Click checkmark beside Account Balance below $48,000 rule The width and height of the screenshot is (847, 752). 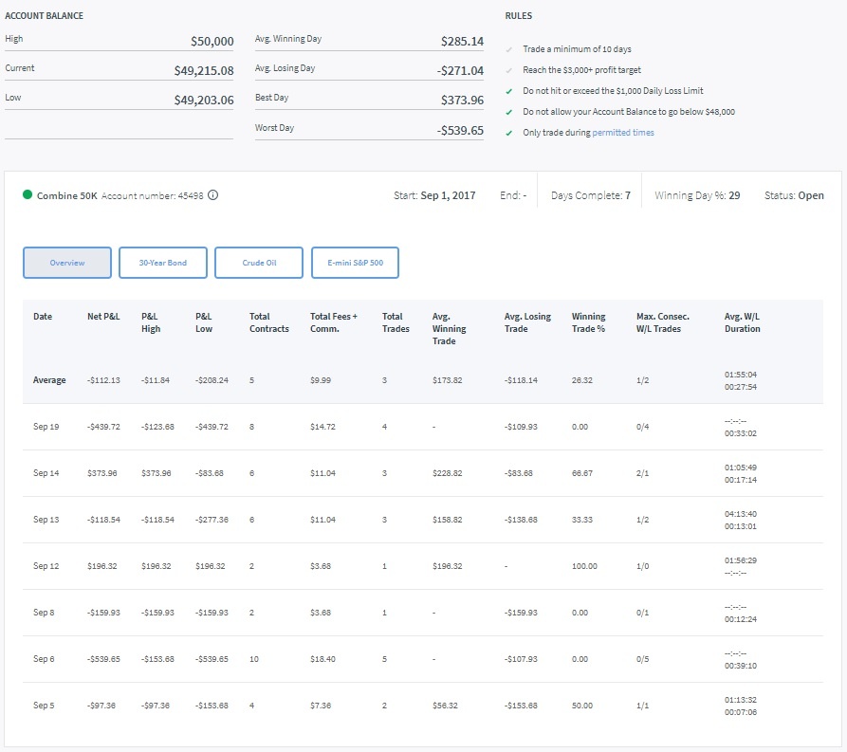pos(510,112)
